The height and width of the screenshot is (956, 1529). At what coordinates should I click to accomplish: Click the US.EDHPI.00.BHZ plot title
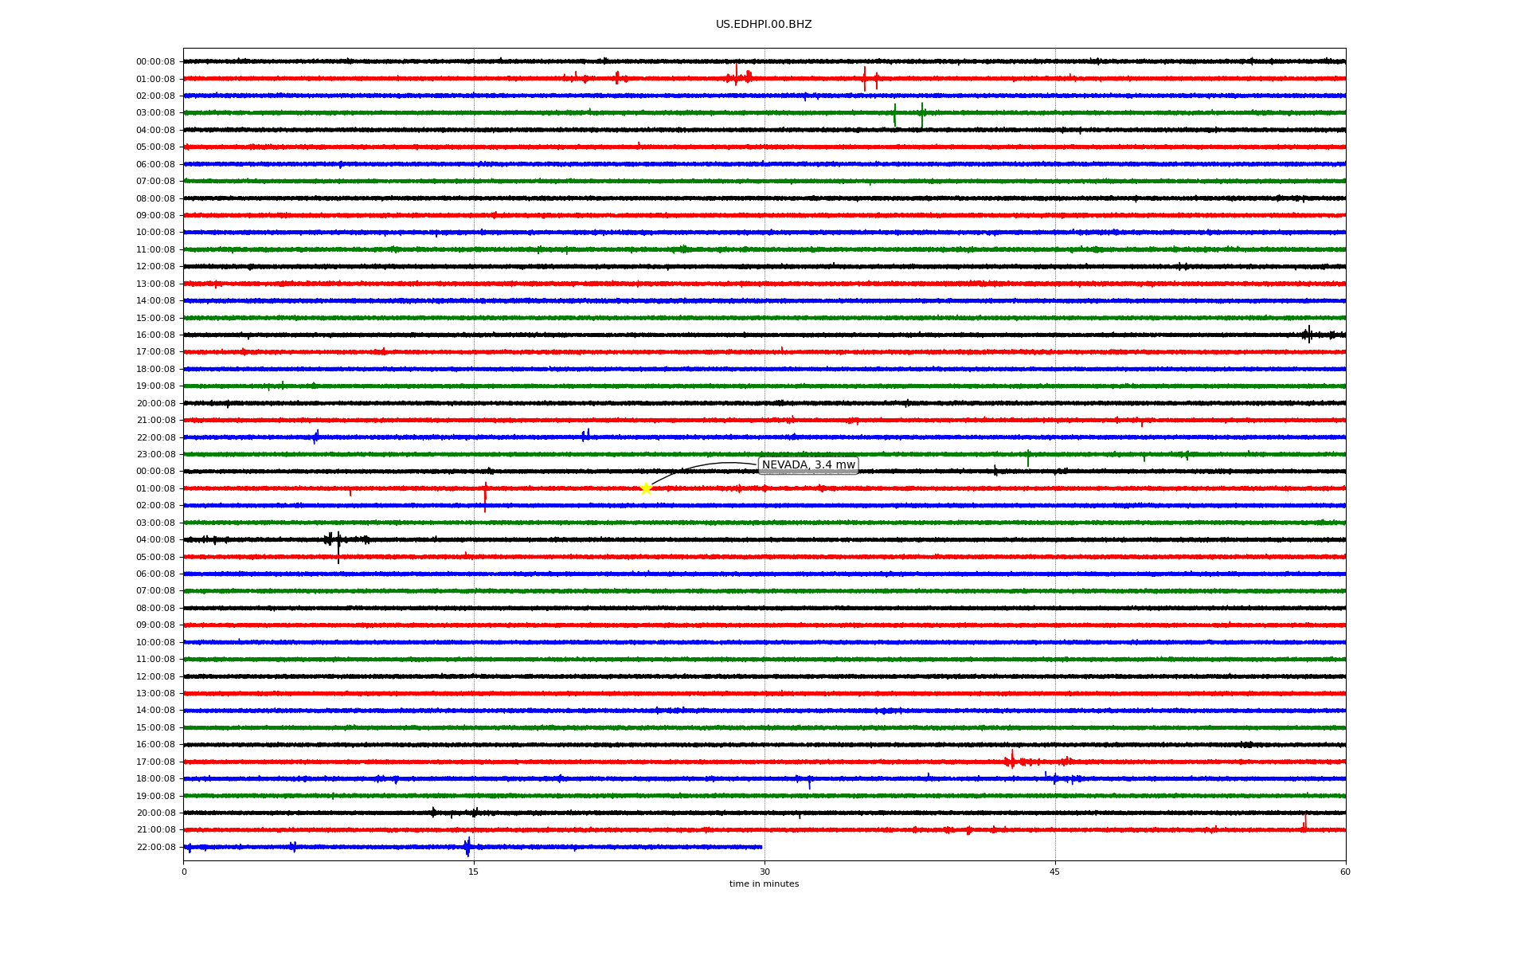click(x=764, y=25)
